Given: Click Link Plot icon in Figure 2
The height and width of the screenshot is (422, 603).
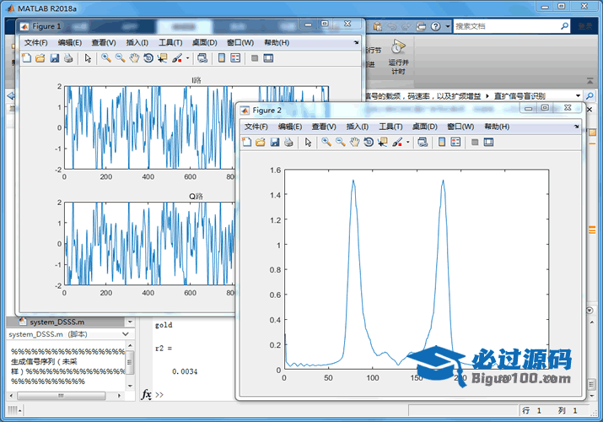Looking at the screenshot, I should point(423,142).
